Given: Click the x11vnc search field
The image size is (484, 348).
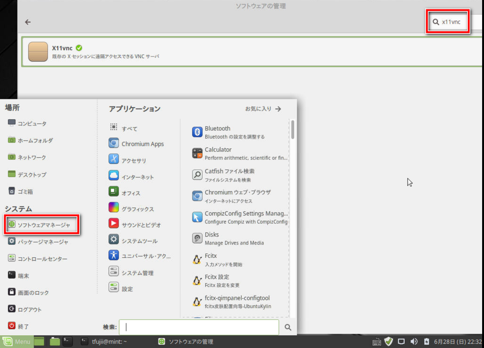Looking at the screenshot, I should tap(451, 22).
